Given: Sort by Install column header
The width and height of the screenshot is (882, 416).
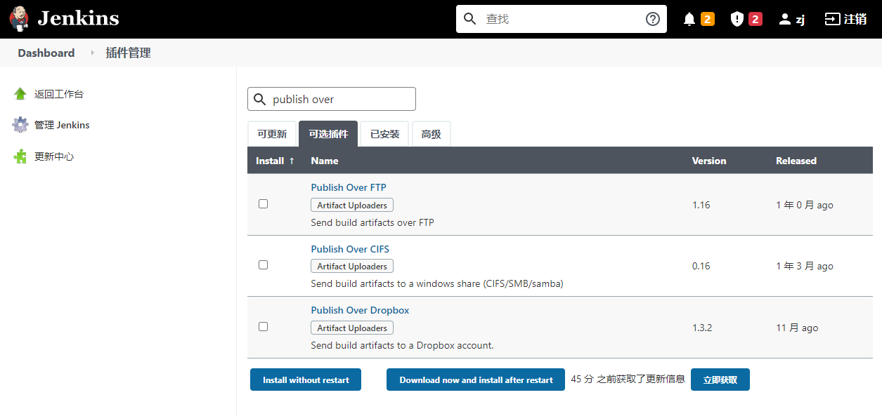Looking at the screenshot, I should click(275, 161).
